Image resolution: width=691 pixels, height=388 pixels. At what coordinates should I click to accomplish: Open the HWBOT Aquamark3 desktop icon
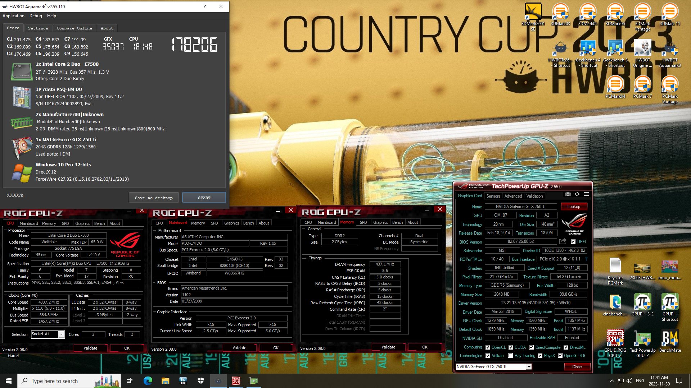670,54
